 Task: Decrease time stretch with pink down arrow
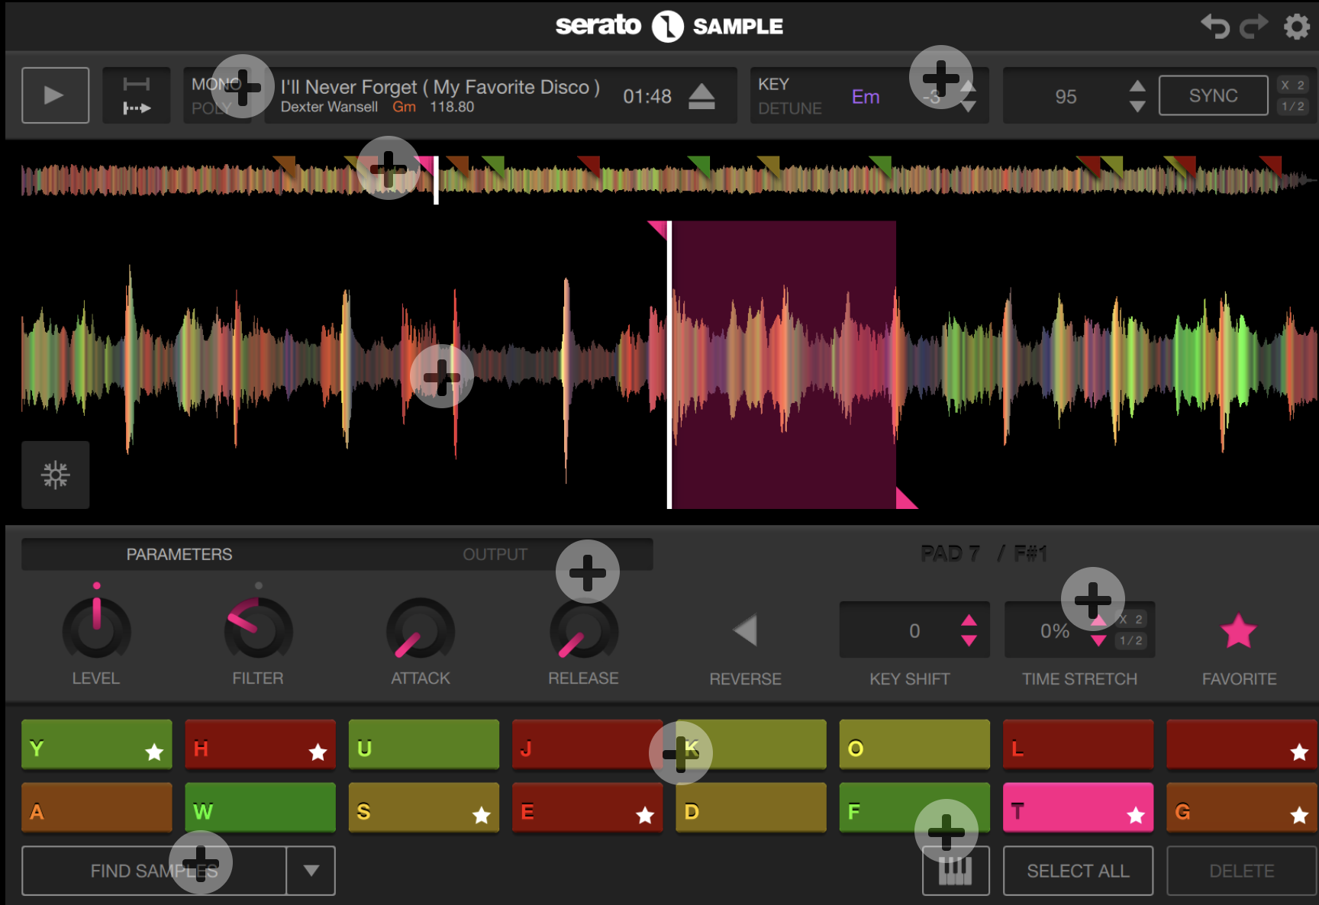pyautogui.click(x=1098, y=641)
